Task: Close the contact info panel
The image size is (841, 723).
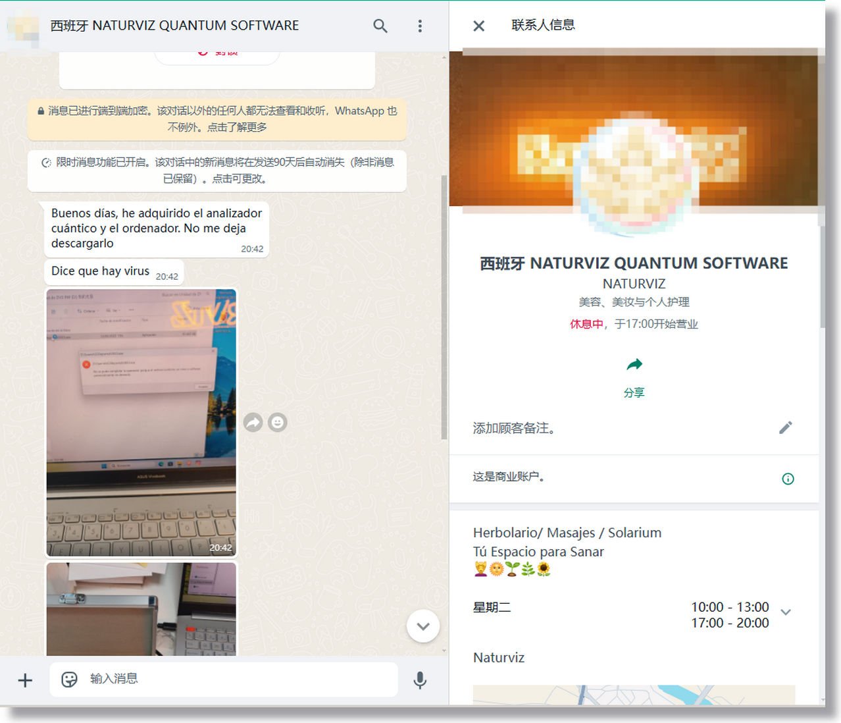Action: [x=479, y=26]
